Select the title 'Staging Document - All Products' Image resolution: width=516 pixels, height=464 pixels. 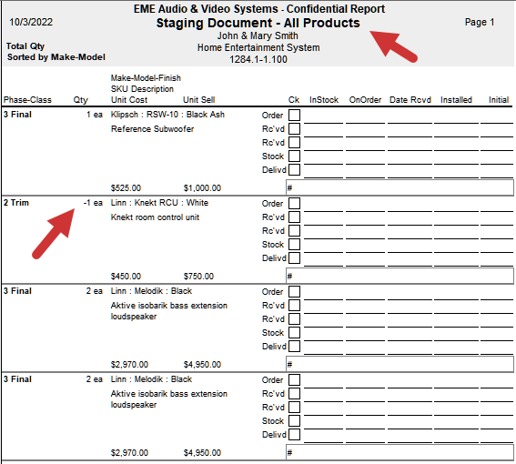(258, 23)
